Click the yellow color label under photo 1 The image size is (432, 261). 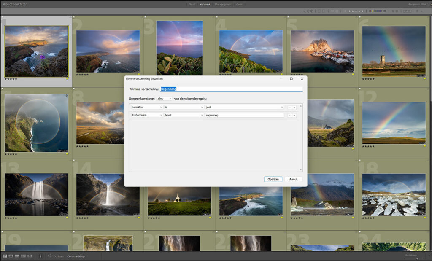(67, 79)
